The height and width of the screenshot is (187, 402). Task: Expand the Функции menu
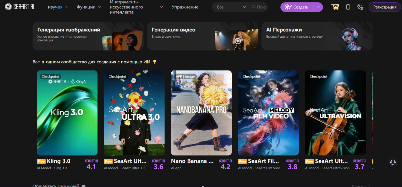(x=89, y=7)
